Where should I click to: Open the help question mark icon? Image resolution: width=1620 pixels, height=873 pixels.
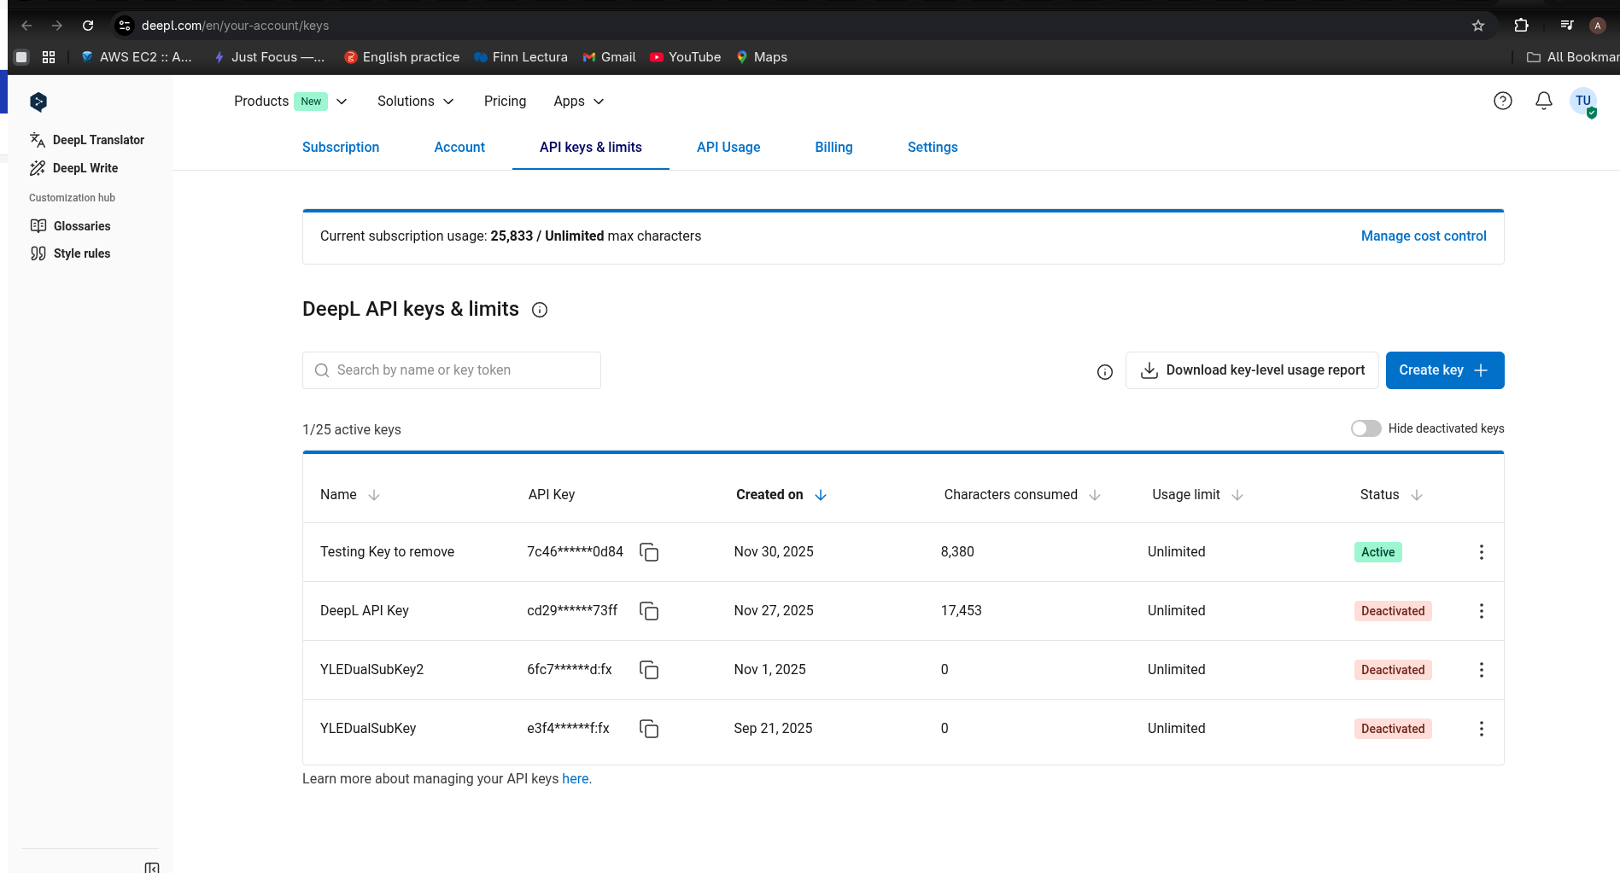pos(1502,101)
